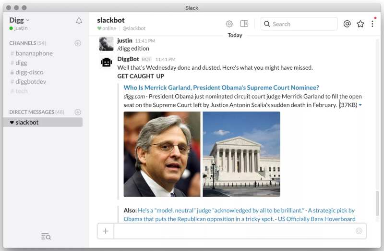Click the Today date divider label
The height and width of the screenshot is (251, 384).
click(x=235, y=35)
